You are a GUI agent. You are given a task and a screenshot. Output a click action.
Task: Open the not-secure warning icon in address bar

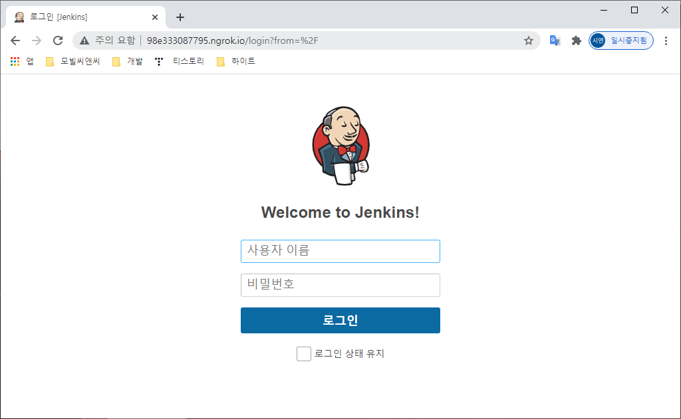click(x=84, y=41)
